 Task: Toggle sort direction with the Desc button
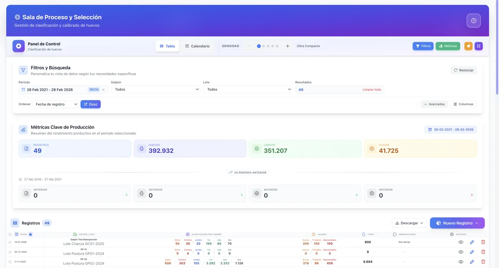click(91, 104)
